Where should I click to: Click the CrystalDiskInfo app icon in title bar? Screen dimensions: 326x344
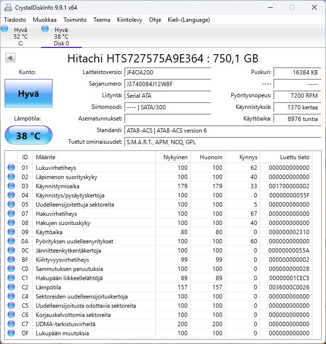tap(8, 7)
